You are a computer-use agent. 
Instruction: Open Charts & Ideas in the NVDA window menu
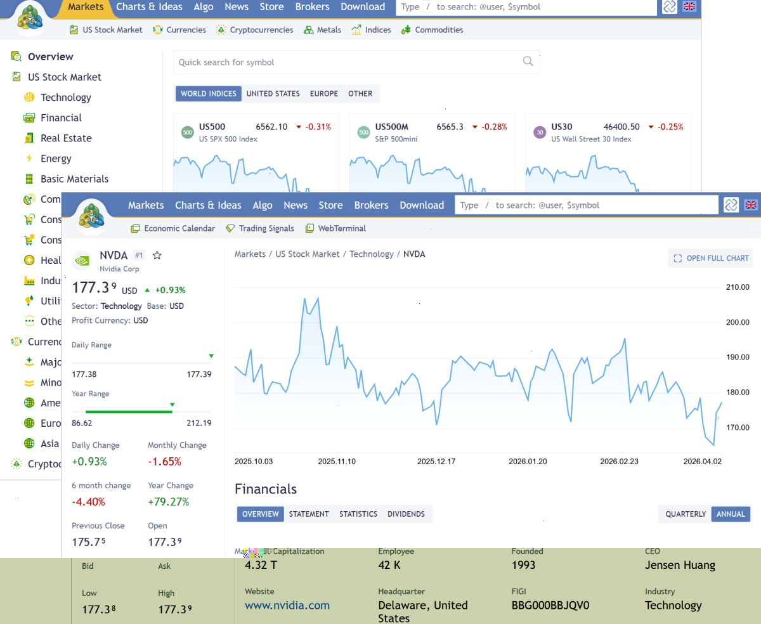208,205
